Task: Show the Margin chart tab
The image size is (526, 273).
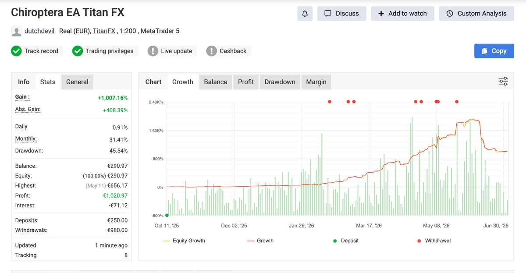Action: (316, 82)
